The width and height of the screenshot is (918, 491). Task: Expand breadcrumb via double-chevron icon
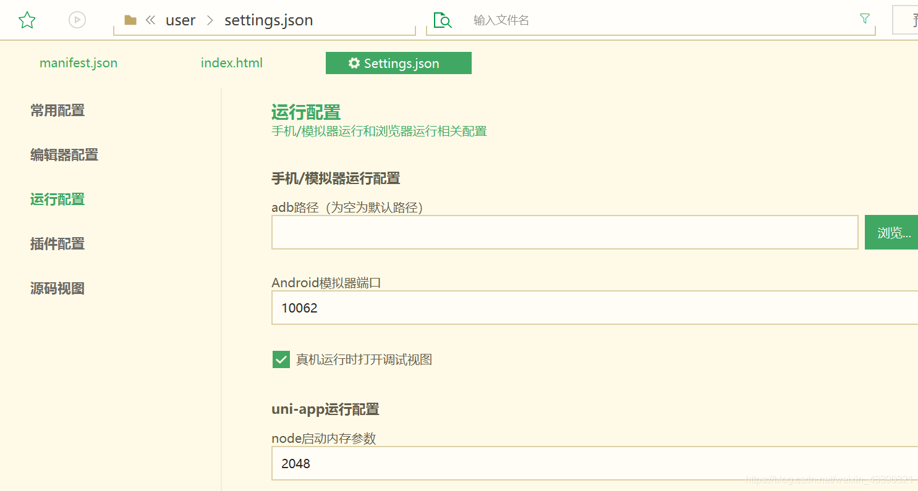pyautogui.click(x=150, y=20)
